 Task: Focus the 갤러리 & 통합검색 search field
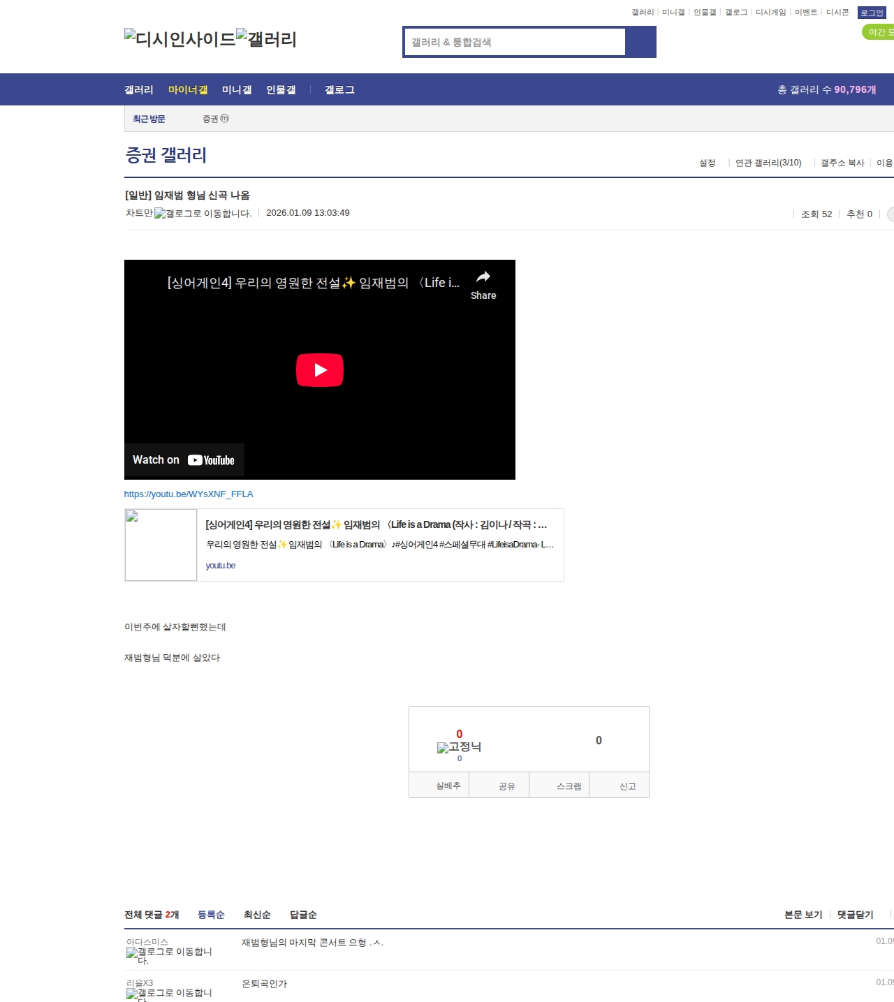point(515,42)
